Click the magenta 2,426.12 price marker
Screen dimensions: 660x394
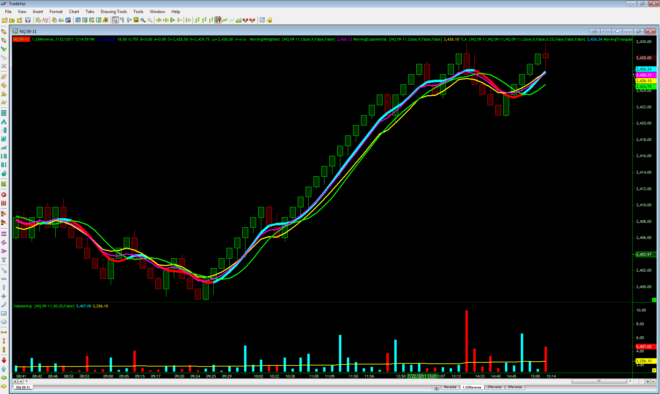(646, 75)
